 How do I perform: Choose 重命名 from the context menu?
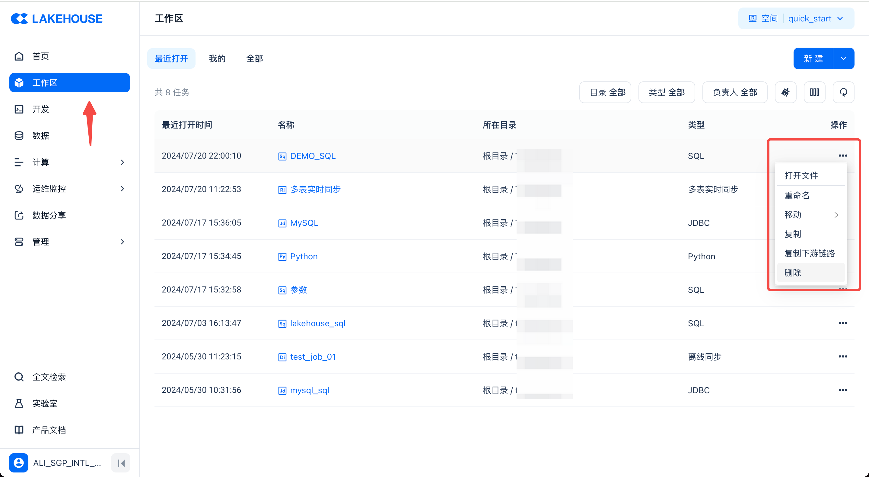click(797, 195)
